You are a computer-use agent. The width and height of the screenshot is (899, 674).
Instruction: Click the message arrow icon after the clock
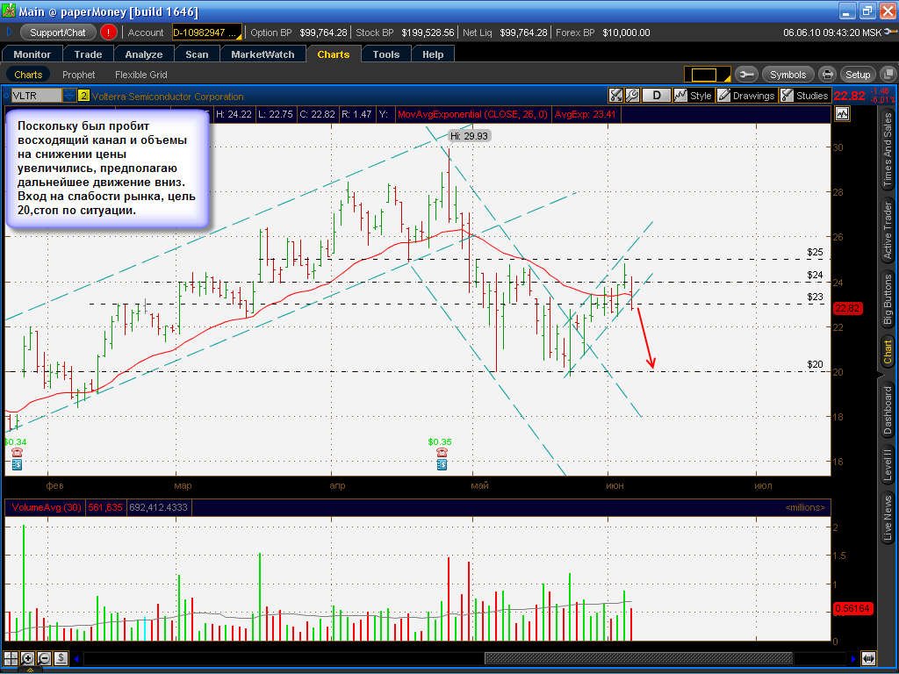(x=890, y=32)
